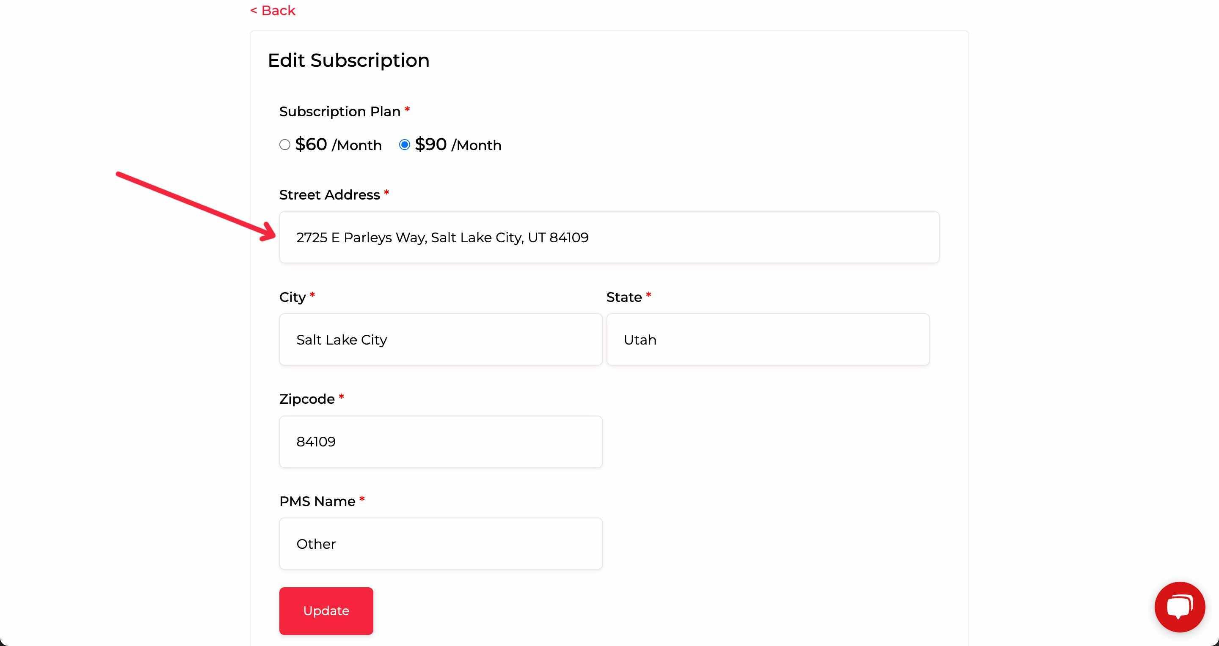Viewport: 1219px width, 646px height.
Task: Click the Street Address field label
Action: point(329,195)
